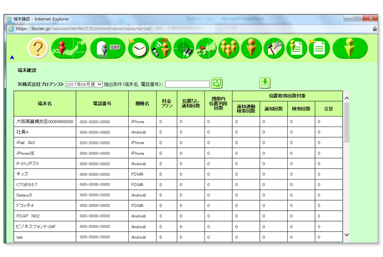Open the yellow question mark help icon
This screenshot has width=383, height=257.
point(38,48)
